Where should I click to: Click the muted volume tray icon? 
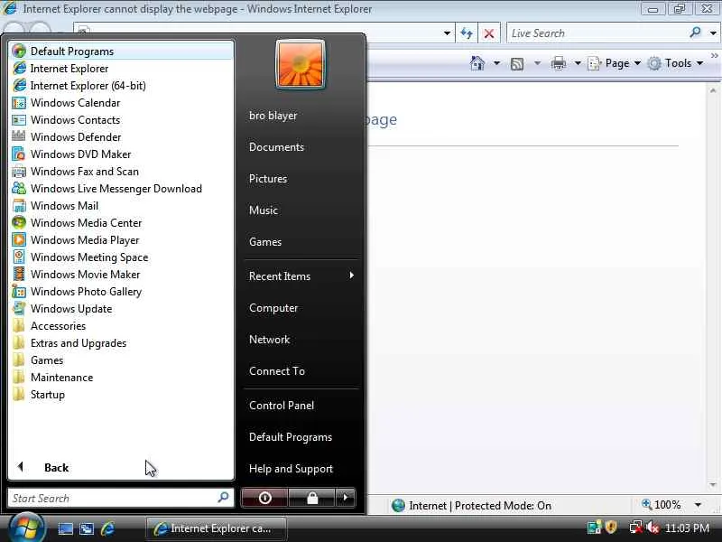point(653,527)
